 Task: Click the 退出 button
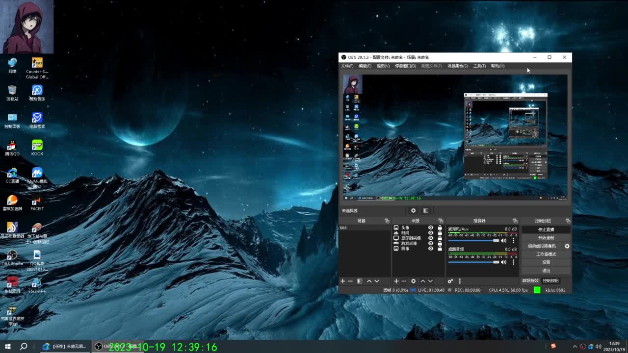(546, 271)
